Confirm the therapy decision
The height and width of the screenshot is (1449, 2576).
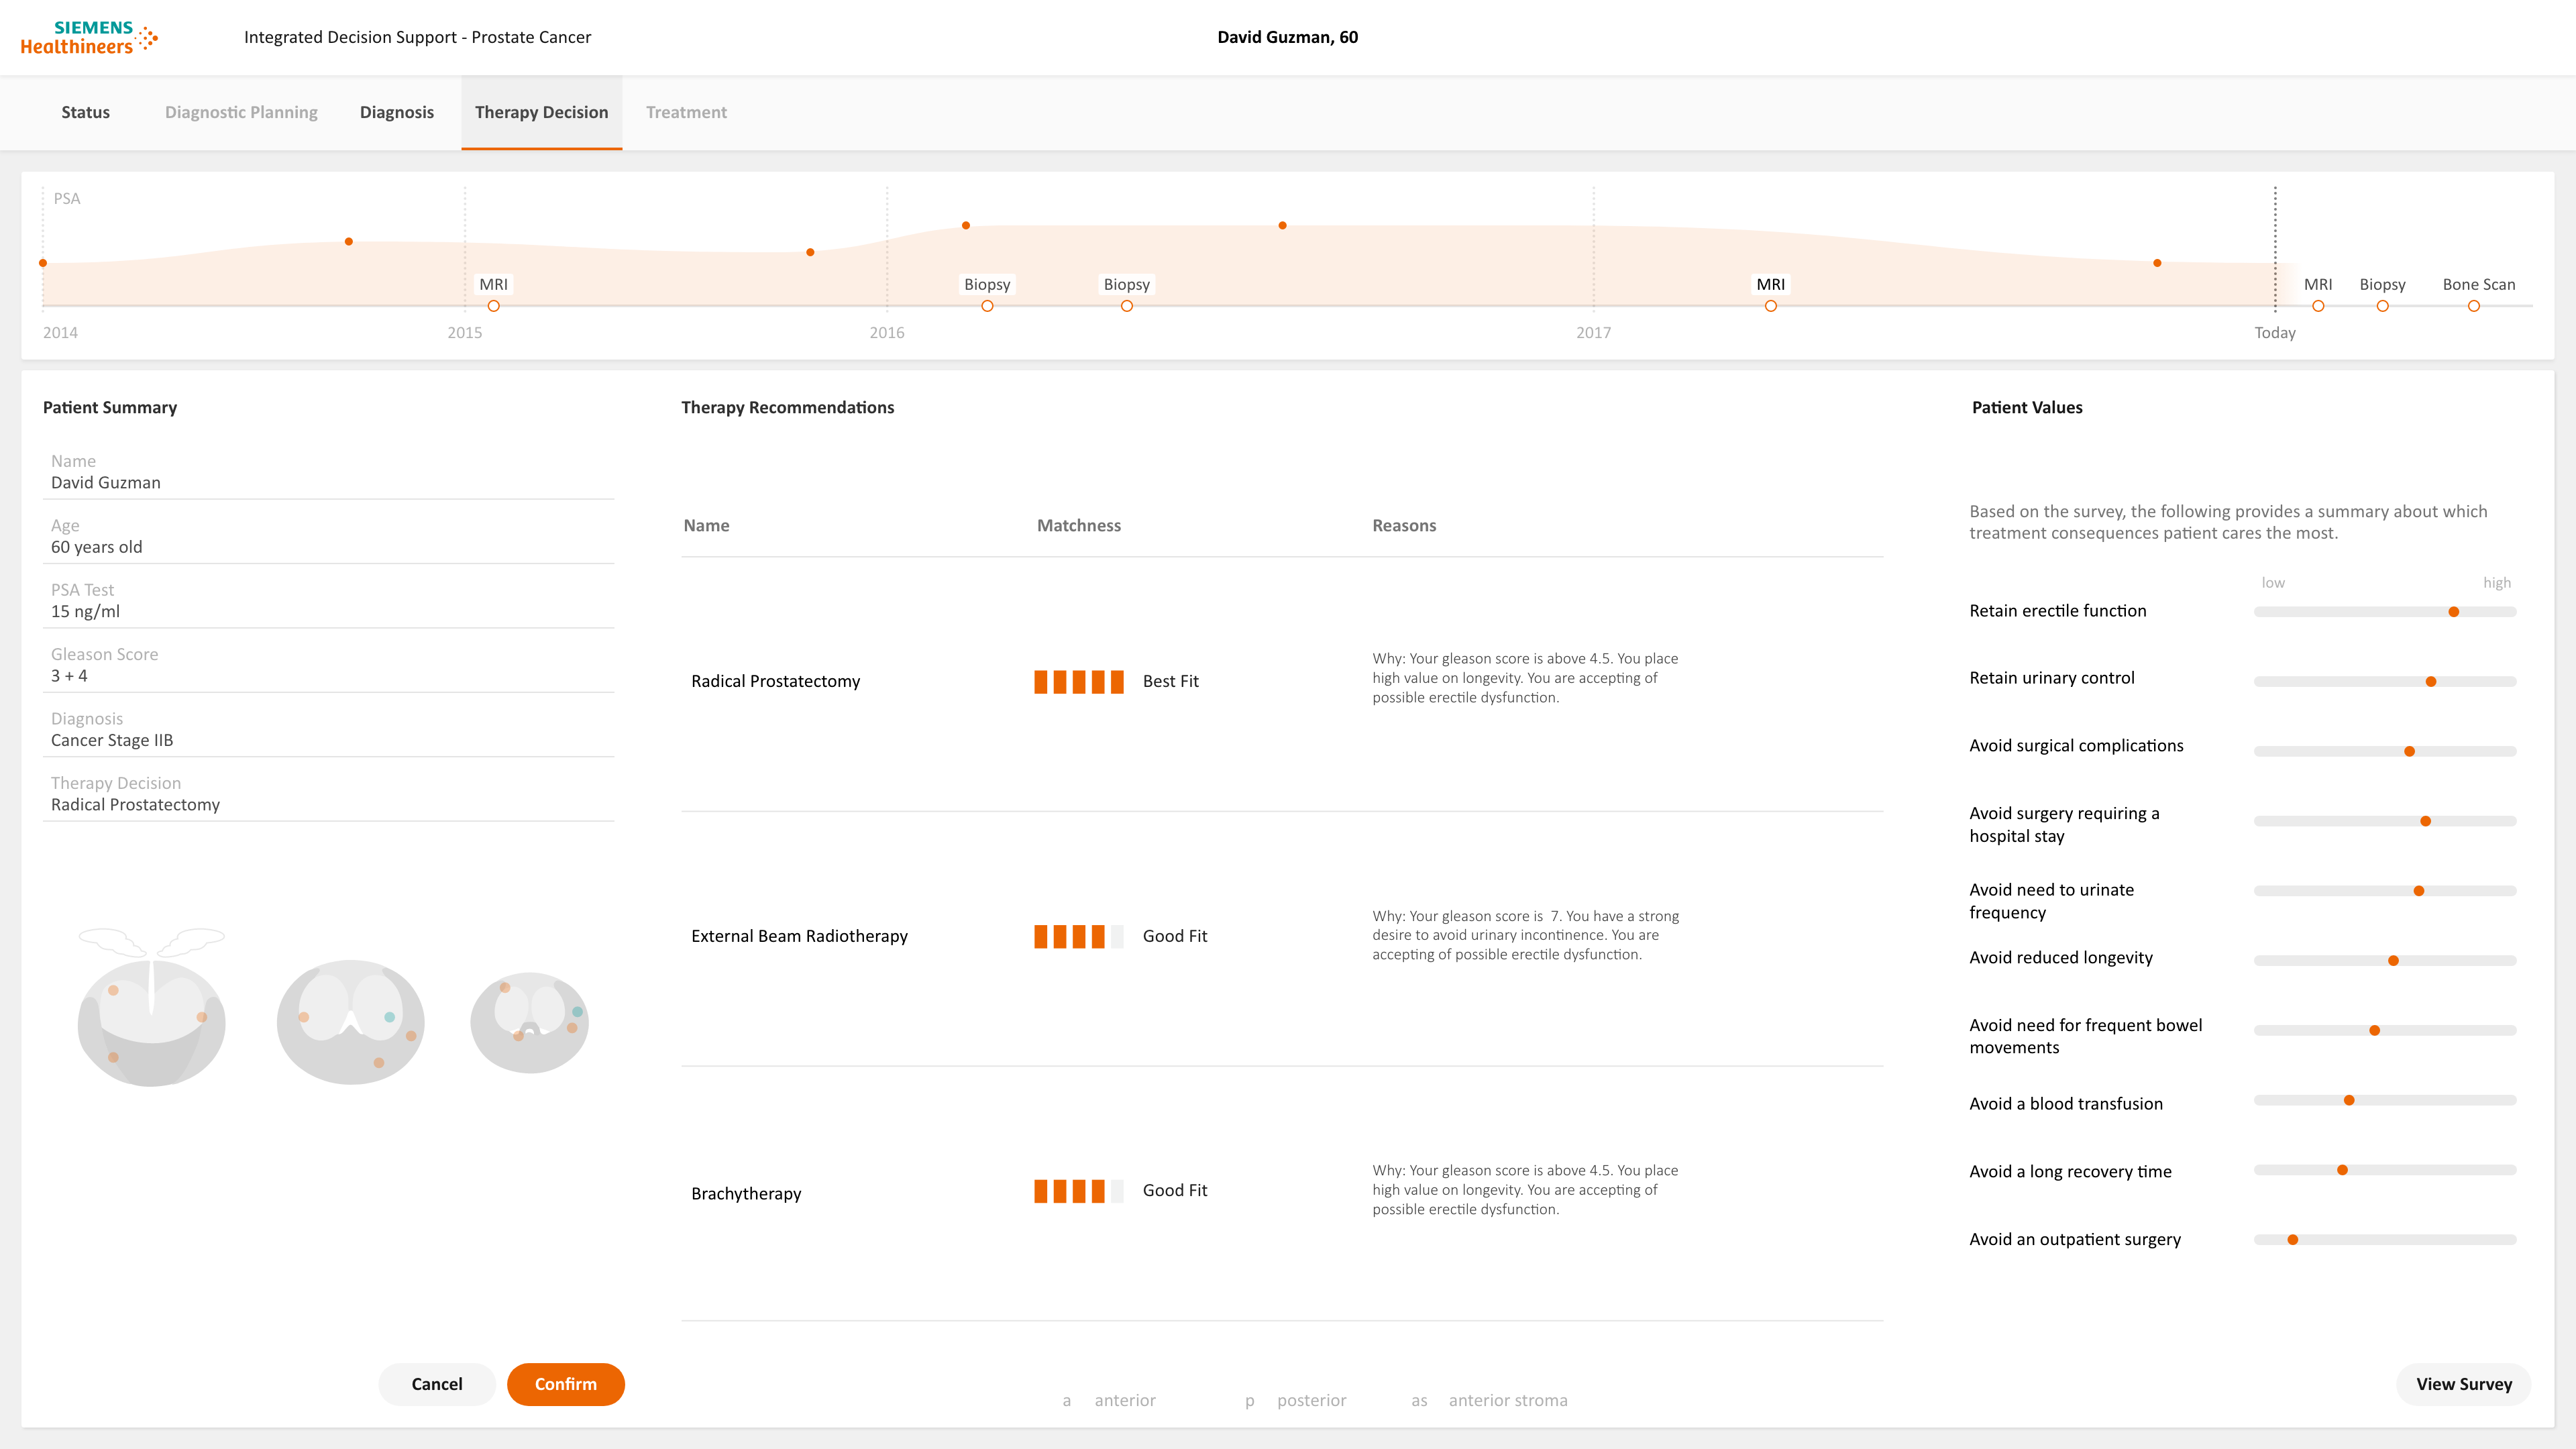[x=566, y=1384]
